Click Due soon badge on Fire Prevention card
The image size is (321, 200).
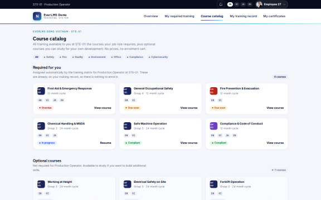tap(218, 108)
